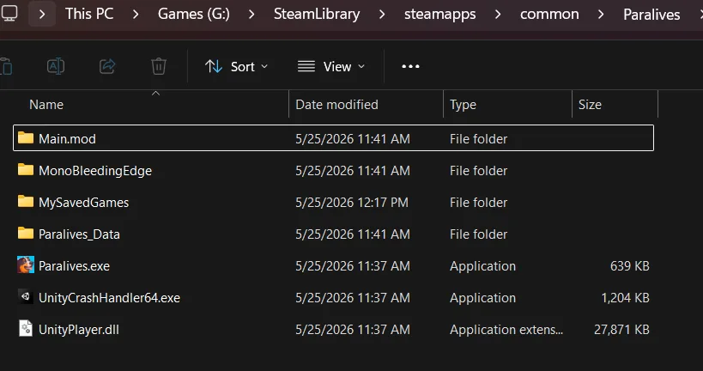
Task: Expand the chevron after SteamLibrary
Action: [x=382, y=15]
